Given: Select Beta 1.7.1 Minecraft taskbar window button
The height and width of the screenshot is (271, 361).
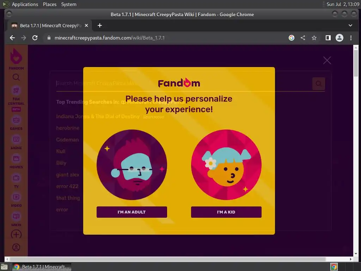Looking at the screenshot, I should coord(42,267).
